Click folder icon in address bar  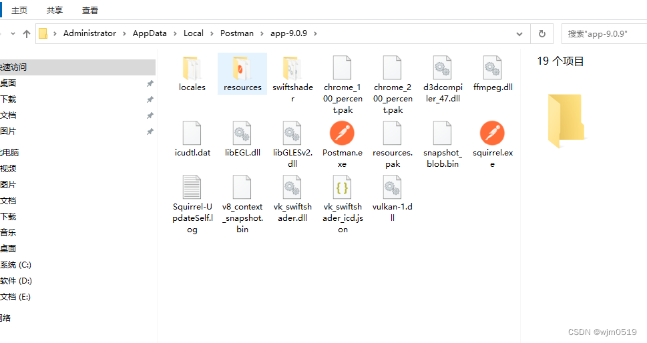43,33
